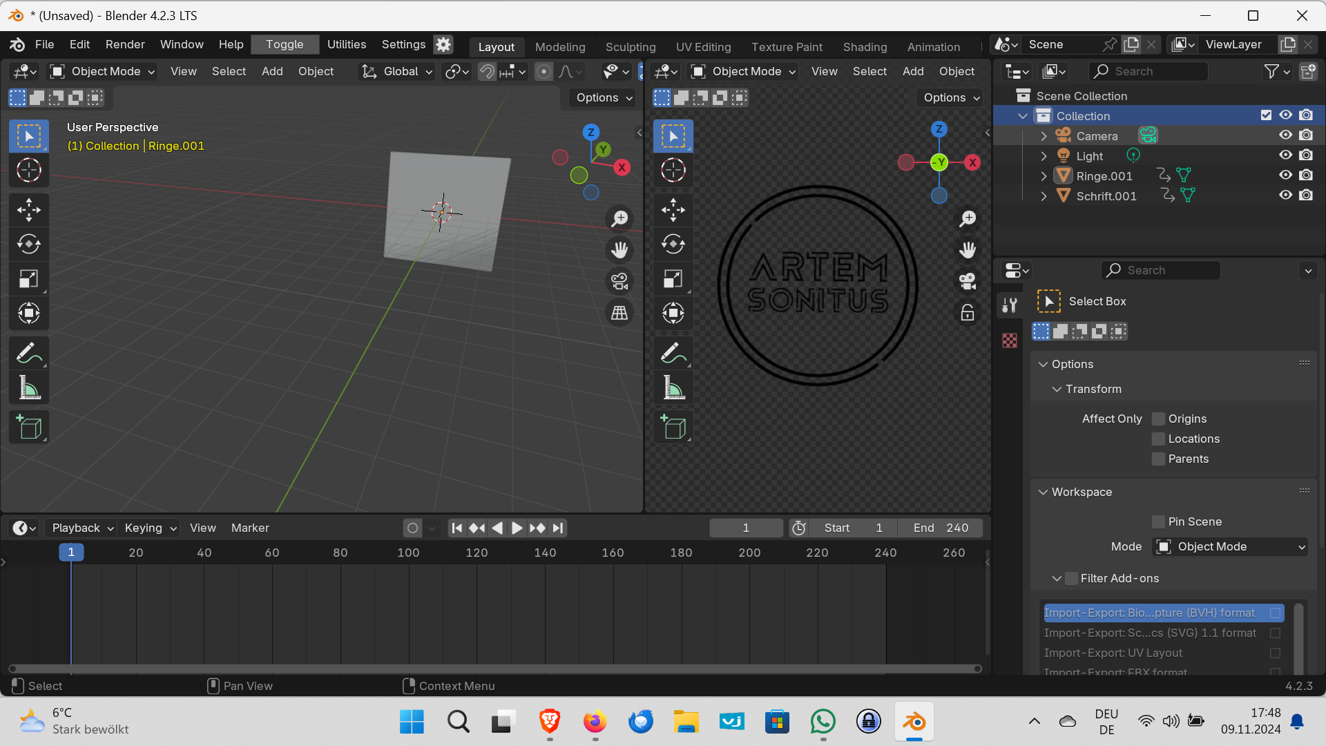Switch to the Sculpting workspace tab
1326x746 pixels.
click(630, 47)
